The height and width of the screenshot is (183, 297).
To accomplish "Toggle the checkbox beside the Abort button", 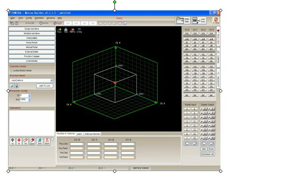I will [x=52, y=139].
